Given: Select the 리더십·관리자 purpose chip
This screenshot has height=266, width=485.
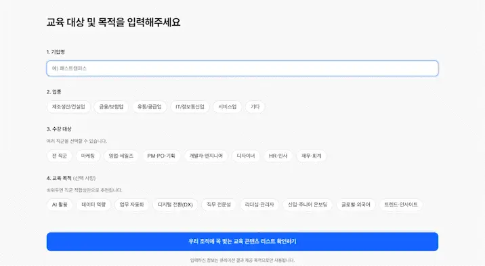Looking at the screenshot, I should pos(259,205).
